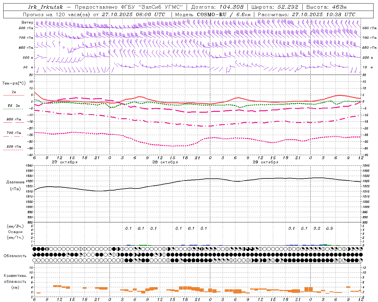This screenshot has width=378, height=302.
Task: Click the 0.3 precipitation value
Action: coord(329,228)
